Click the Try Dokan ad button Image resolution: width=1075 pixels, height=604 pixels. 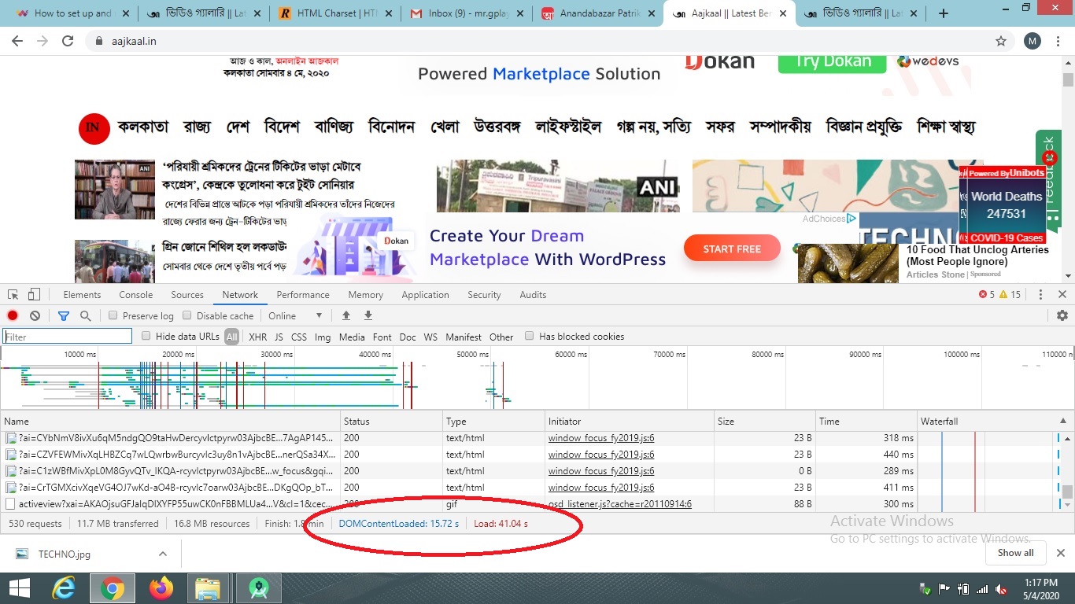tap(833, 61)
